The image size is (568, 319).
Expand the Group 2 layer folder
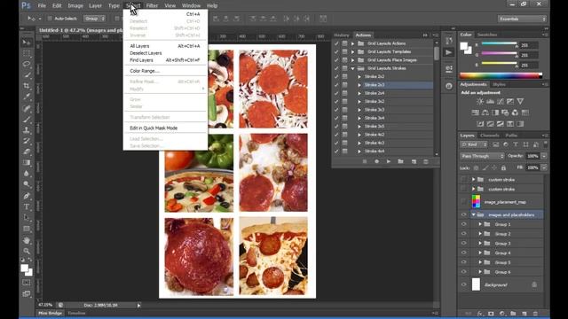click(x=480, y=234)
